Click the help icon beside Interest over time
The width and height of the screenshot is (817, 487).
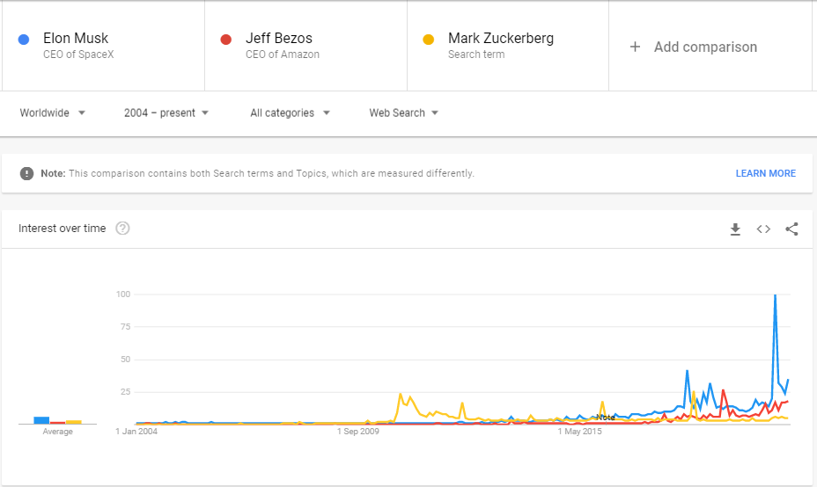(123, 229)
